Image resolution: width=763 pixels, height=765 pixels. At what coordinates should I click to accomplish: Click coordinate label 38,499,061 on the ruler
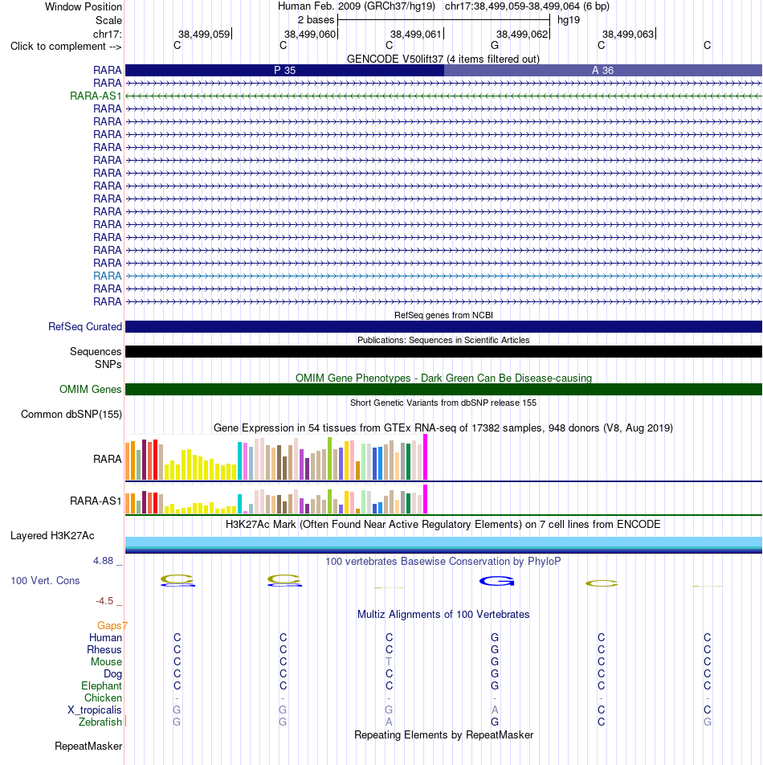416,34
